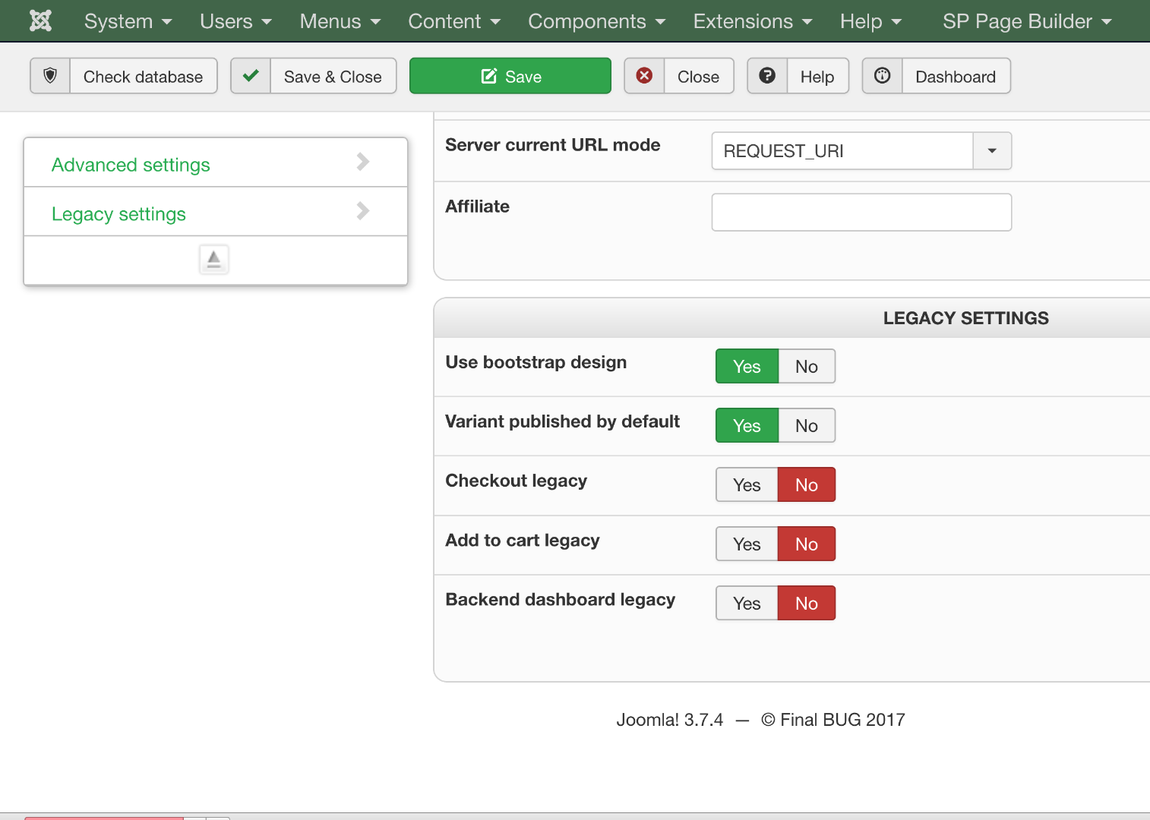The height and width of the screenshot is (820, 1150).
Task: Click the red X icon beside Close
Action: click(x=644, y=76)
